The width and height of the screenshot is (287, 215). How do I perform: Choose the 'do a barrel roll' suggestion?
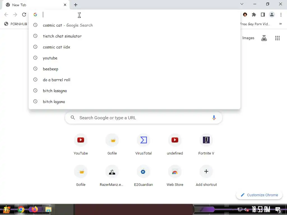point(135,80)
